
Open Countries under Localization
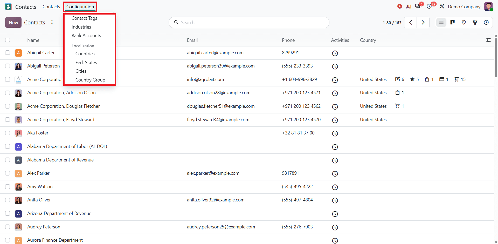coord(85,54)
